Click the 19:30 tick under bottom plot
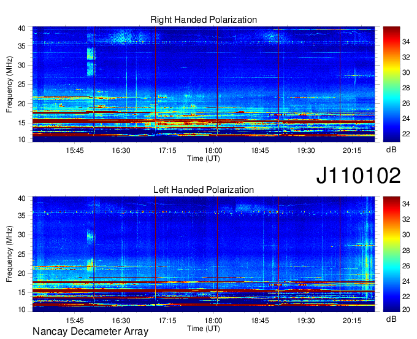 click(306, 321)
